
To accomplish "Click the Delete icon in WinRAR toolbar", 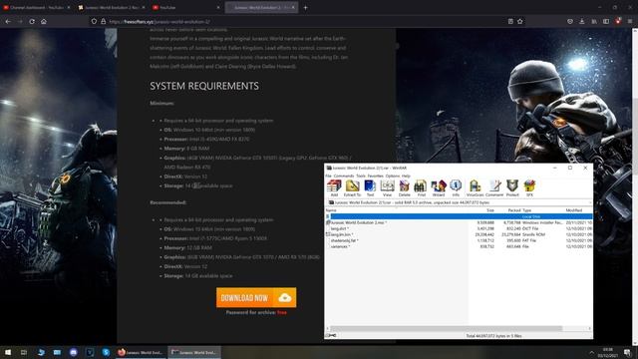I will tap(404, 188).
